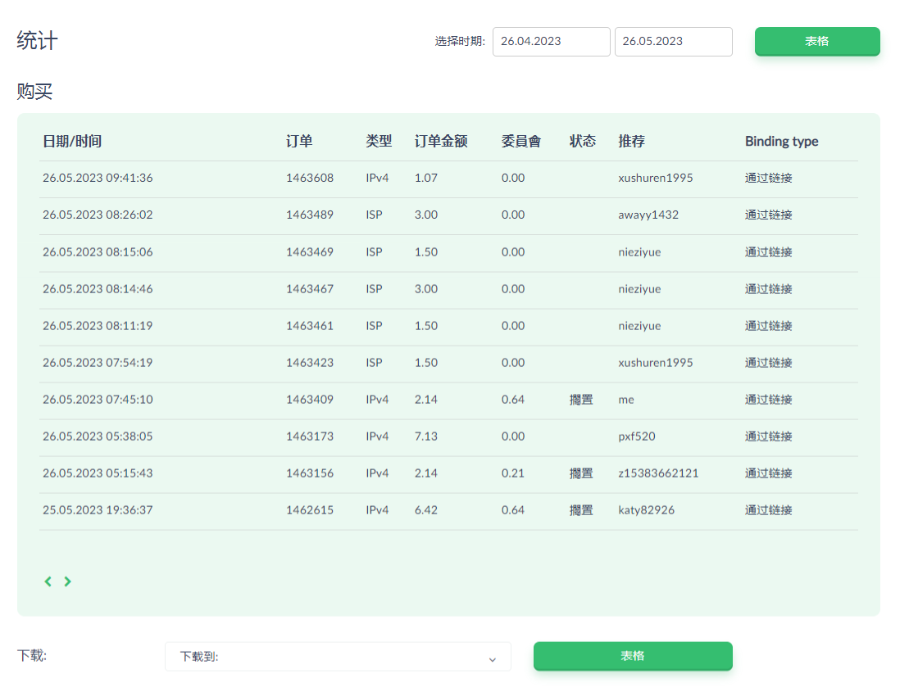This screenshot has height=692, width=909.
Task: Click 搁置 status in order 1463409 row
Action: click(581, 400)
